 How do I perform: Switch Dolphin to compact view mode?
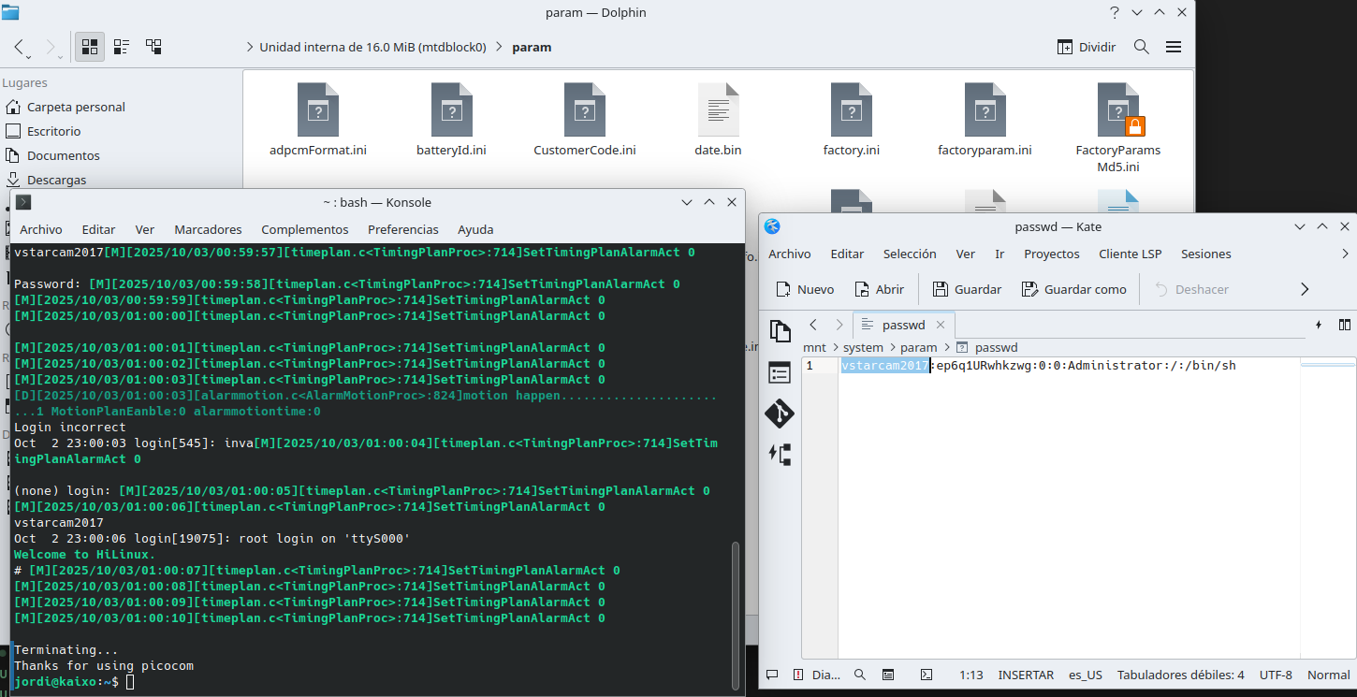pyautogui.click(x=122, y=47)
